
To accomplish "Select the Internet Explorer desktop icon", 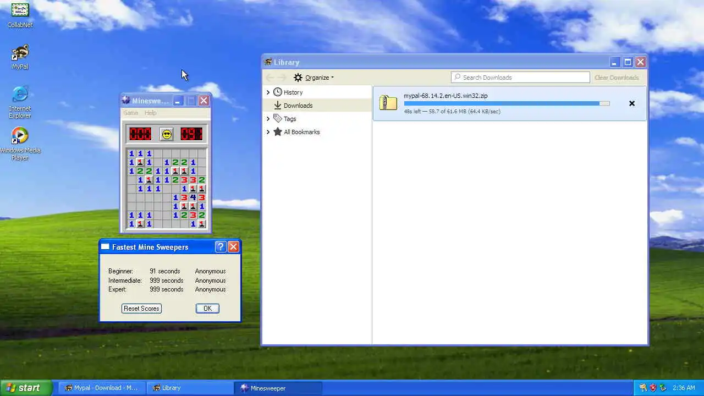I will 20,102.
